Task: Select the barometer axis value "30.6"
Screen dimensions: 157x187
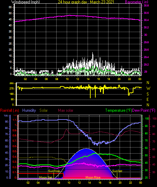Action: click(146, 13)
